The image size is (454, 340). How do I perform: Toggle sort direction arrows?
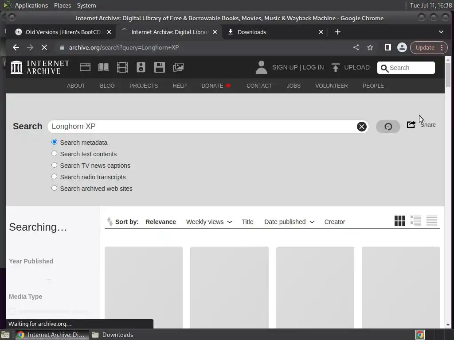point(110,222)
